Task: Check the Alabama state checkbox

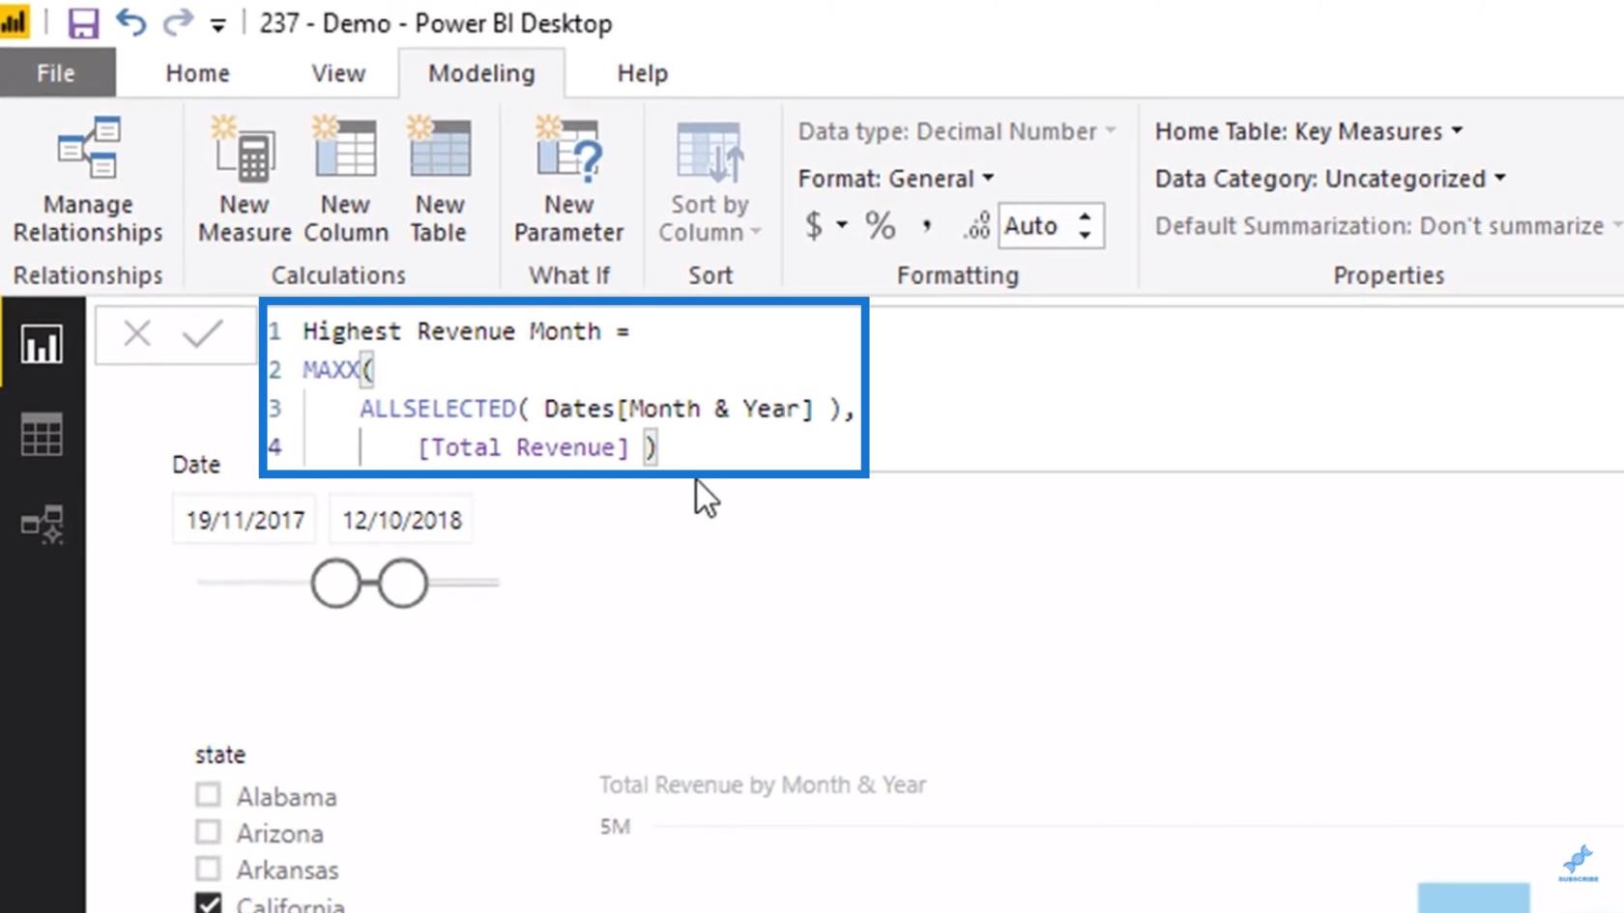Action: click(208, 795)
